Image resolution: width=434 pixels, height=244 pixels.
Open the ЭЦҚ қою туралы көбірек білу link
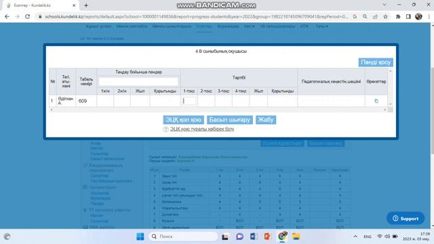(202, 129)
